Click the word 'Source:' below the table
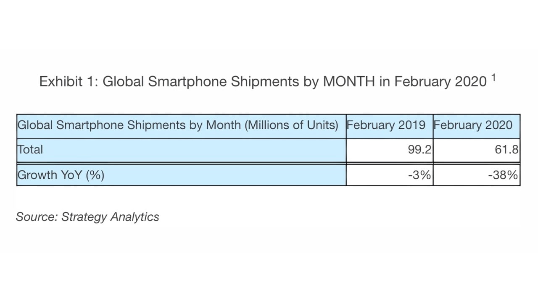The width and height of the screenshot is (538, 302). (x=37, y=217)
